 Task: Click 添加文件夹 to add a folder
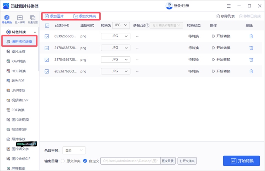pos(85,16)
